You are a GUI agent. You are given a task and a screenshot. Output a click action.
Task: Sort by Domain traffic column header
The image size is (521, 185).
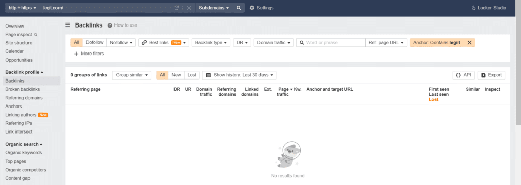[x=204, y=92]
